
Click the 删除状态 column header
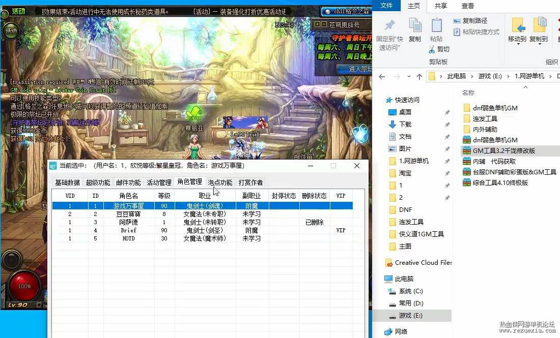tap(314, 196)
